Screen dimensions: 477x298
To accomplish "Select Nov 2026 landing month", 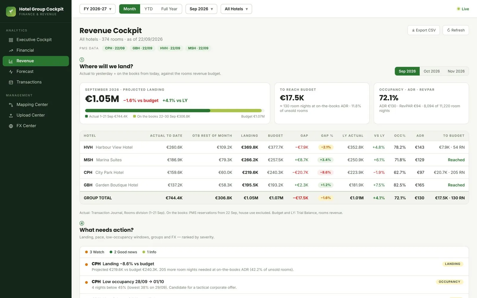I will [x=456, y=71].
